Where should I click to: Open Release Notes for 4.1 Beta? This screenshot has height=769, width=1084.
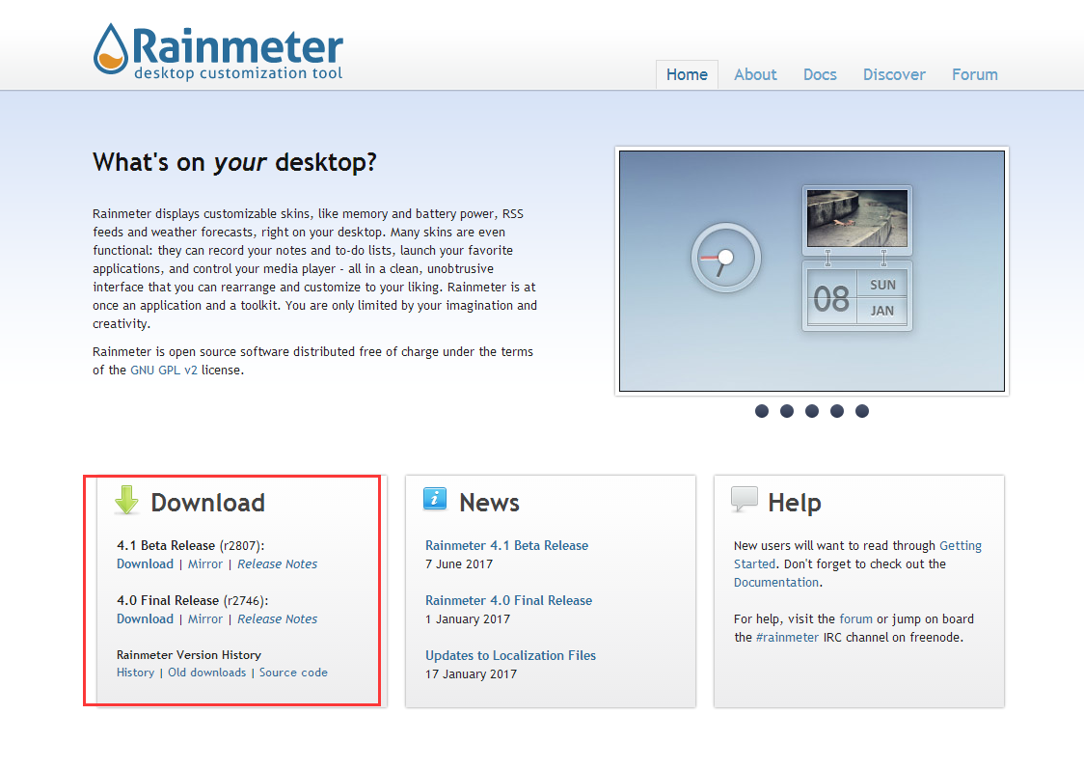(277, 563)
